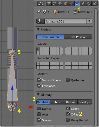Open the editor type selector dropdown

click(x=41, y=4)
